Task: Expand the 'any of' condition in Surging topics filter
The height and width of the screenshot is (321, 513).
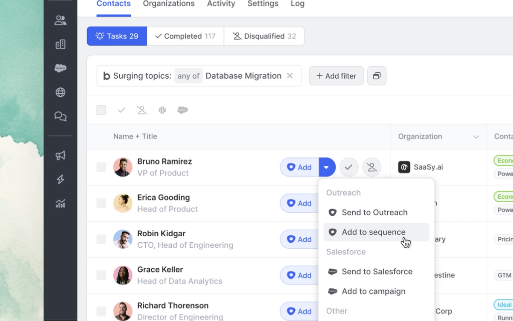Action: [188, 76]
